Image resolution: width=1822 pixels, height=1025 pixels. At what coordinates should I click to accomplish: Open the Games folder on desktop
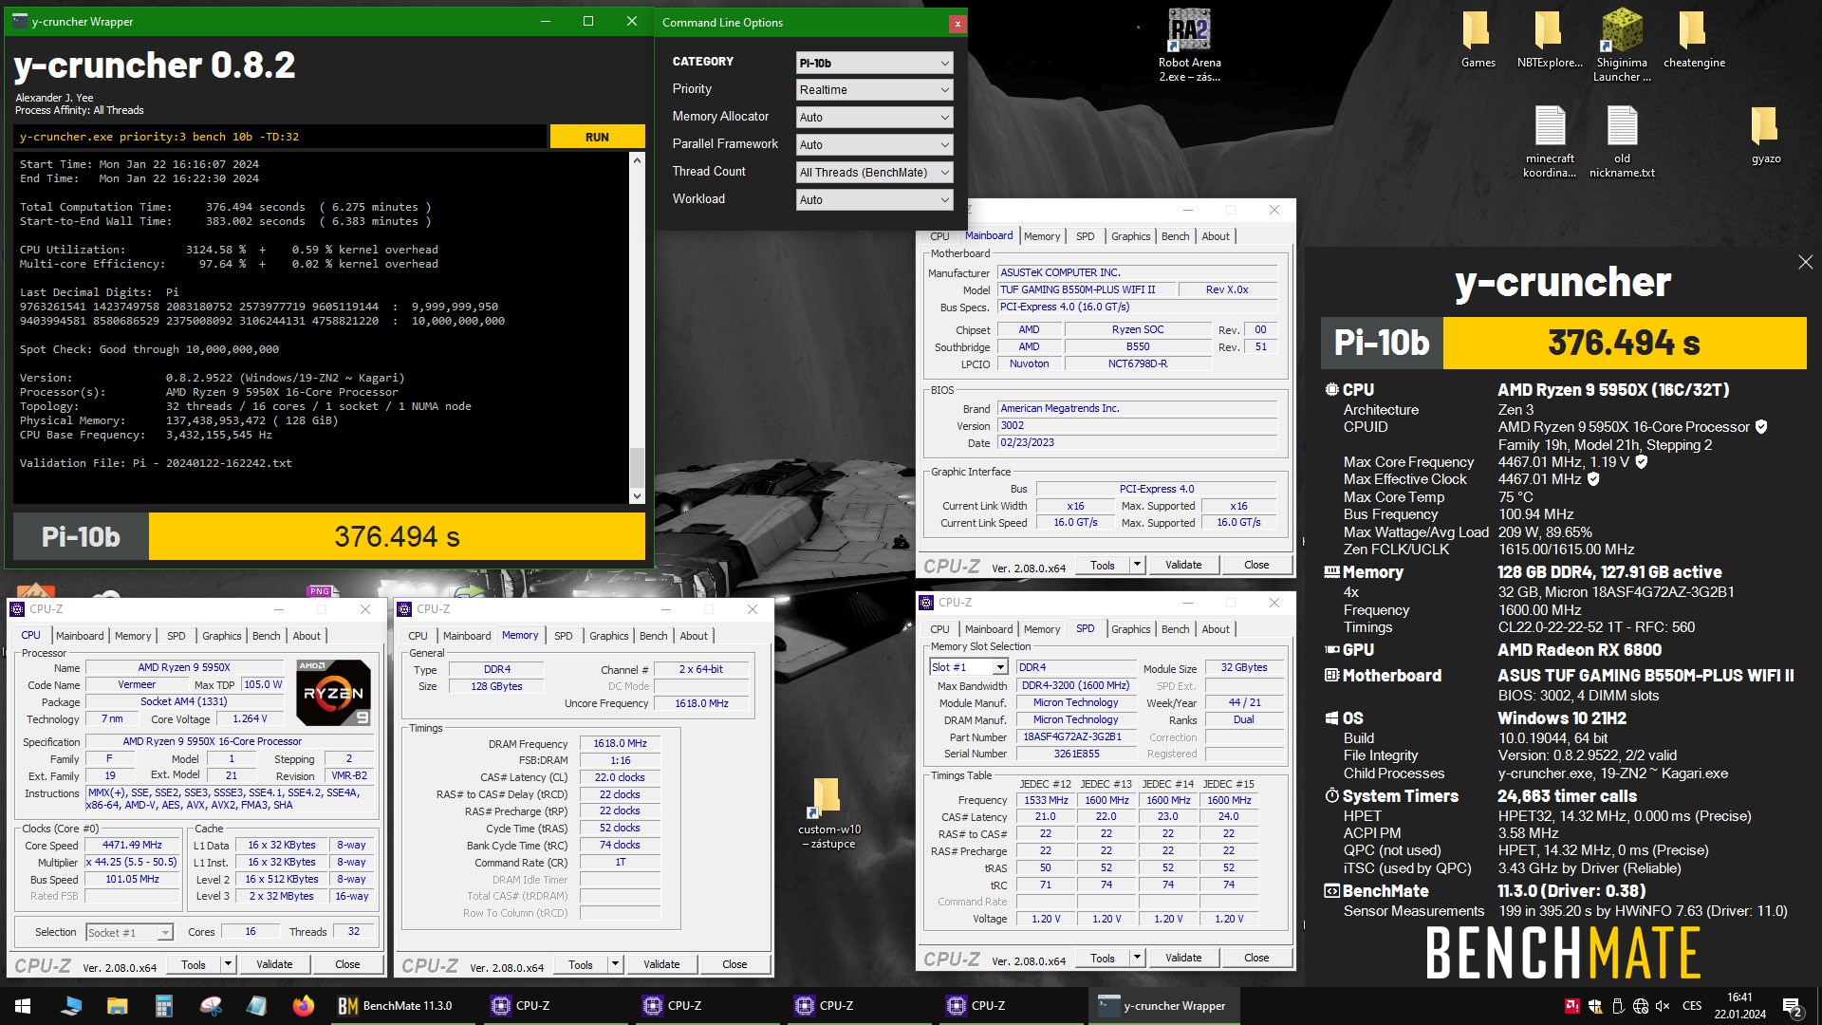(x=1478, y=40)
